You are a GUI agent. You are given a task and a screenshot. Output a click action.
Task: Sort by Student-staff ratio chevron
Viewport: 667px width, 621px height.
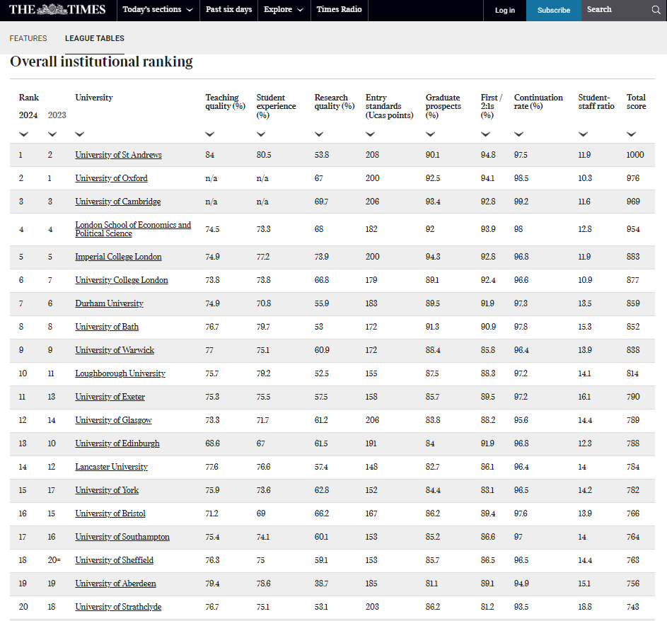584,134
